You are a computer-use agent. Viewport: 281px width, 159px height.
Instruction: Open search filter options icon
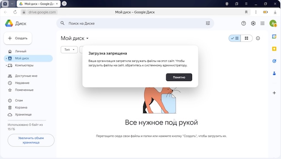coord(208,23)
